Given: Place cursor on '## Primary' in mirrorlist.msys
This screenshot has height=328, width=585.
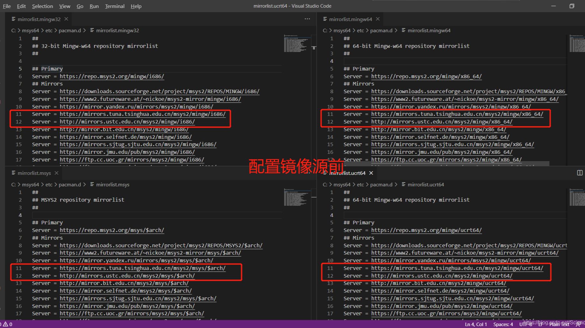Looking at the screenshot, I should click(x=47, y=222).
